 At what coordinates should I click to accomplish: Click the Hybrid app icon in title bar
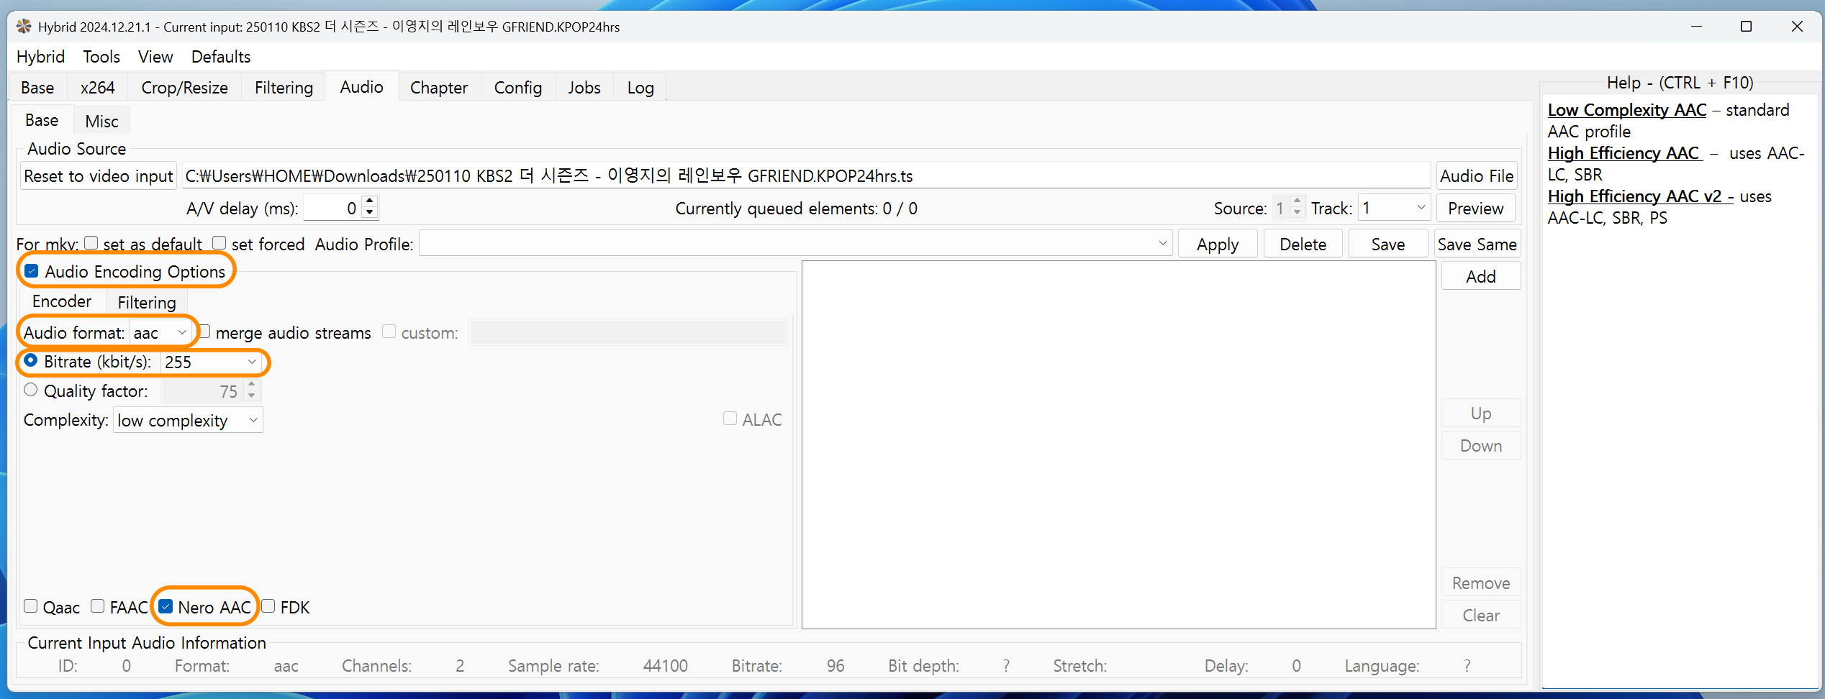click(24, 27)
